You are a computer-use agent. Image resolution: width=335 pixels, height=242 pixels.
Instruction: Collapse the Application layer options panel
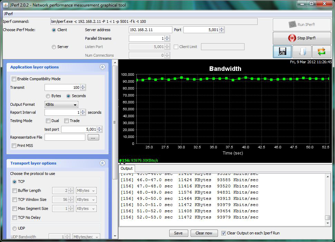102,67
